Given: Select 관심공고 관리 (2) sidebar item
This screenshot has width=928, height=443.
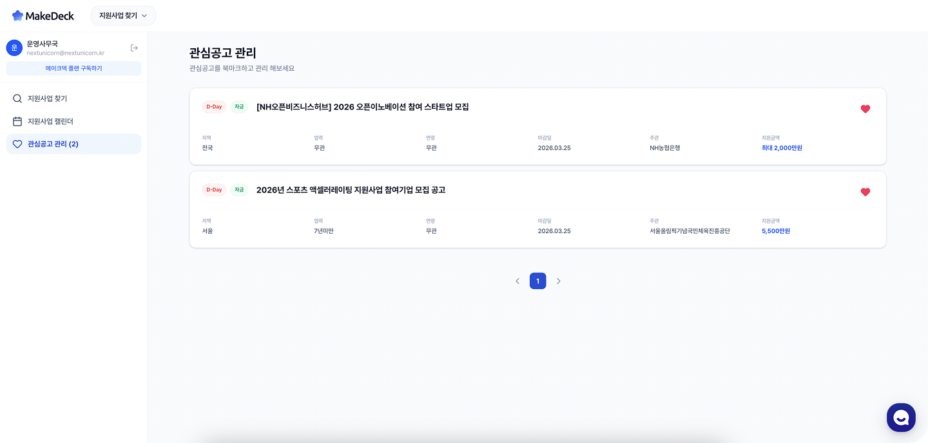Looking at the screenshot, I should 53,144.
